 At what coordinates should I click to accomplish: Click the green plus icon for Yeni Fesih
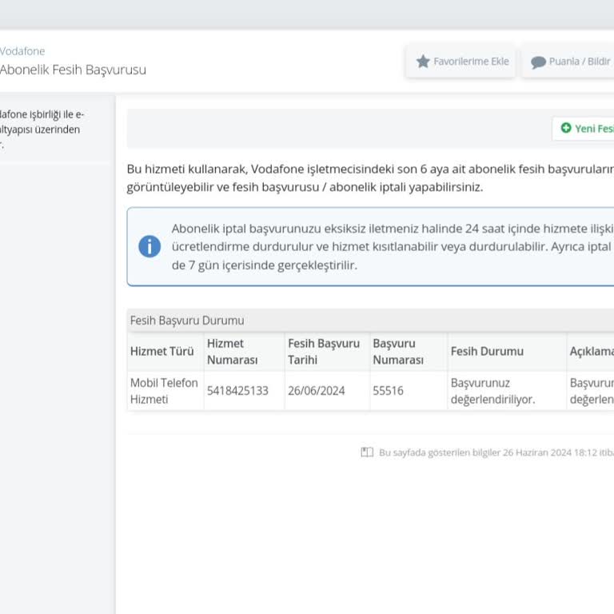tap(566, 128)
